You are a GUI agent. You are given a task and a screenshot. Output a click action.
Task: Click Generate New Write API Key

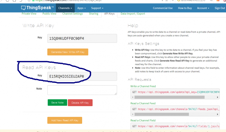tap(68, 52)
